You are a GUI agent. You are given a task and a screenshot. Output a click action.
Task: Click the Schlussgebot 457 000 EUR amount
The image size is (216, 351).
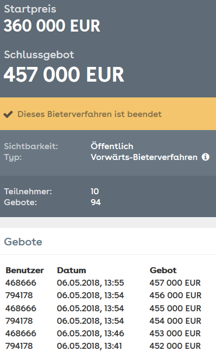pos(64,75)
